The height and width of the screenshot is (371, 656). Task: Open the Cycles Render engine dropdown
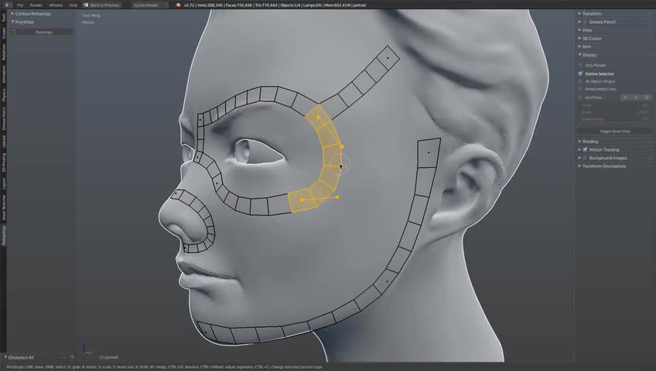pos(149,5)
